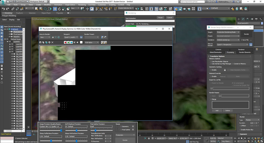The image size is (264, 143).
Task: Select the Bind to Space Warp tool
Action: click(22, 9)
